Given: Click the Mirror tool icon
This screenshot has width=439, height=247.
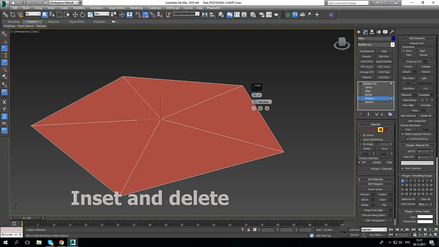Looking at the screenshot, I should pyautogui.click(x=205, y=14).
